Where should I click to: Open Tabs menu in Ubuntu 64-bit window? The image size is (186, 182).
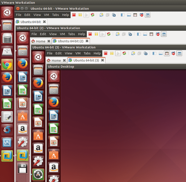point(55,15)
